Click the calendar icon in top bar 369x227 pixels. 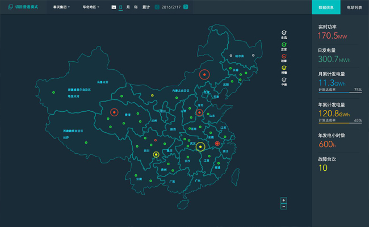coord(114,7)
